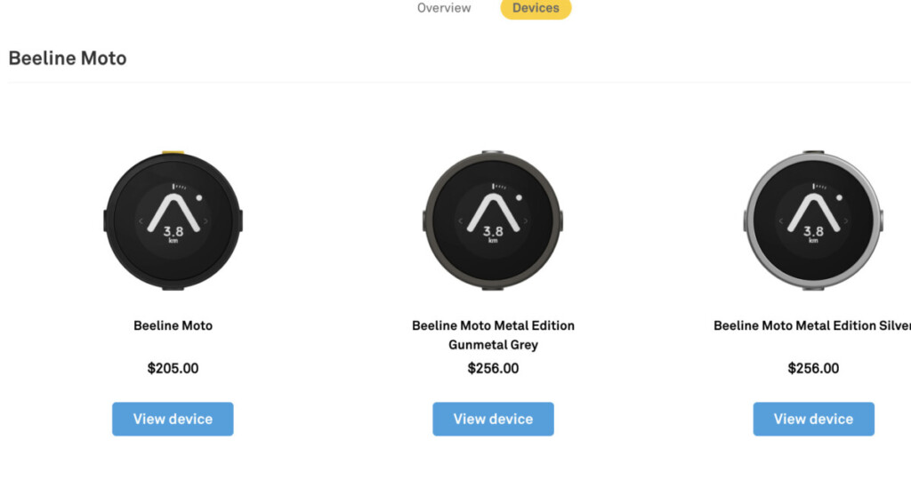This screenshot has width=911, height=480.
Task: Switch to the Overview tab
Action: coord(444,8)
